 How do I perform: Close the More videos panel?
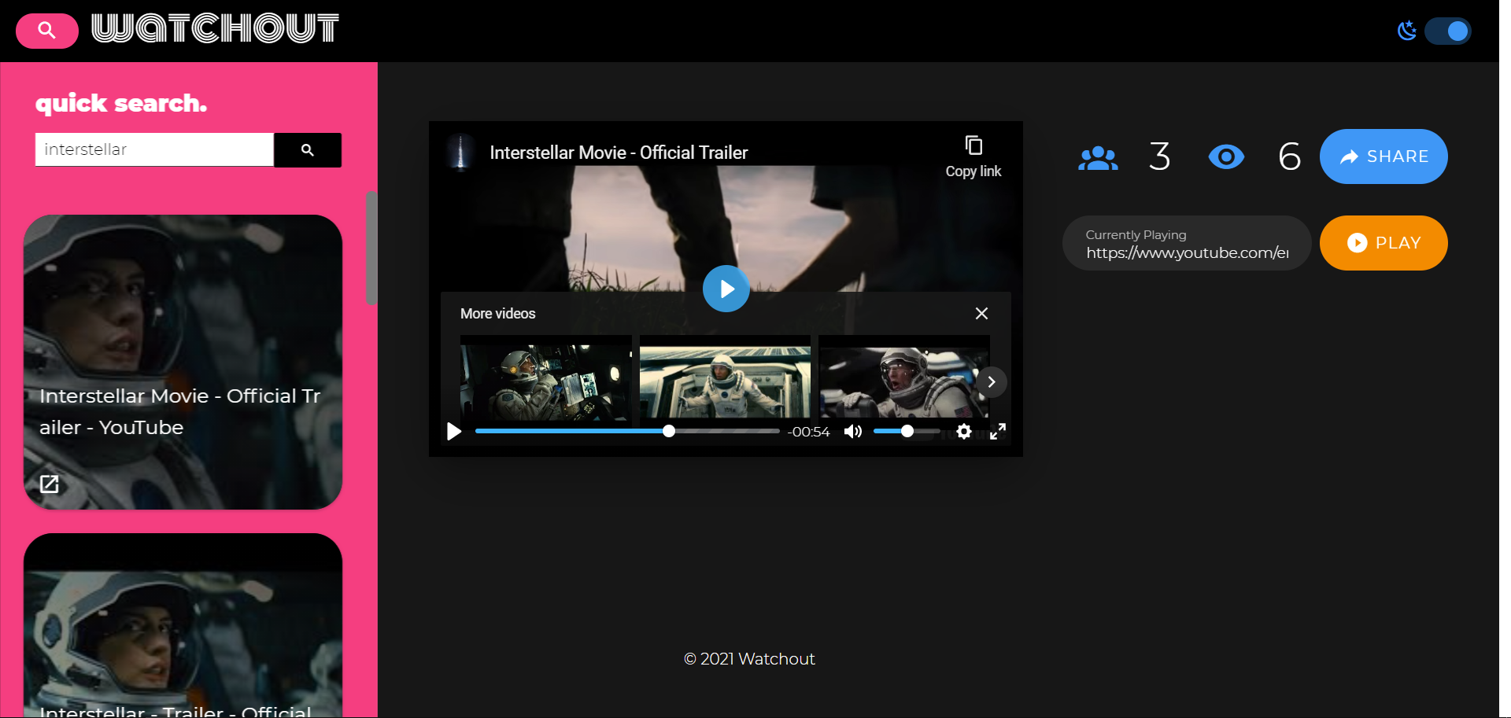981,313
